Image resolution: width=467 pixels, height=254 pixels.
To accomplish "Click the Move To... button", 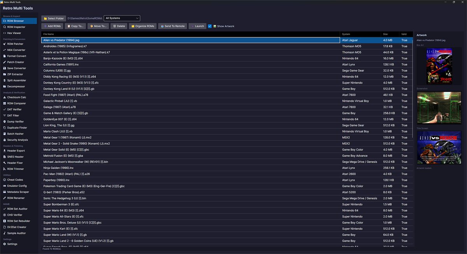I will pyautogui.click(x=98, y=26).
